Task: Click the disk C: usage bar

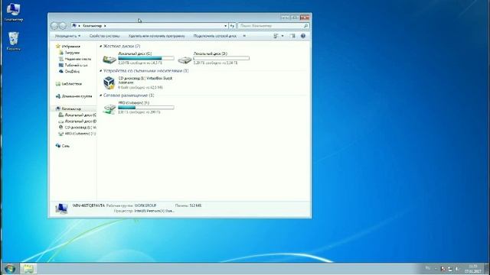Action: point(146,58)
